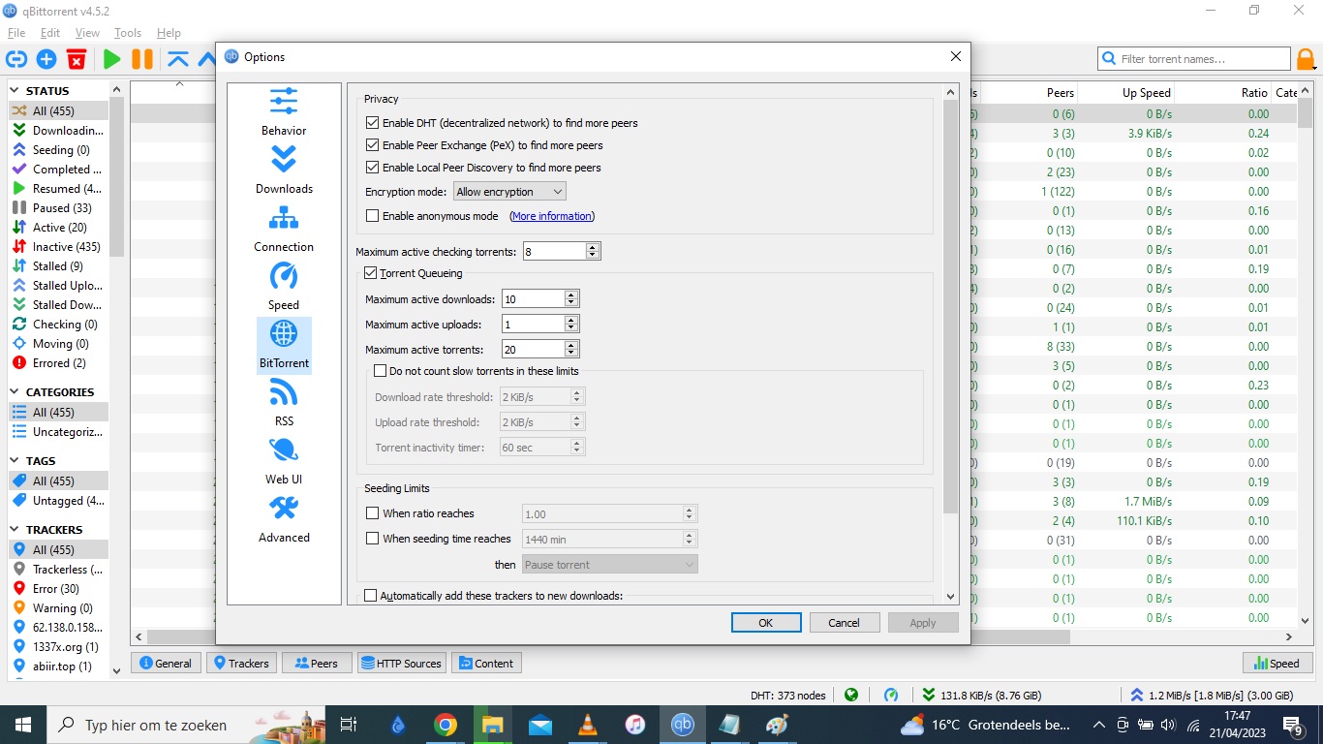
Task: Click the orange lock icon beside filter box
Action: (1307, 59)
